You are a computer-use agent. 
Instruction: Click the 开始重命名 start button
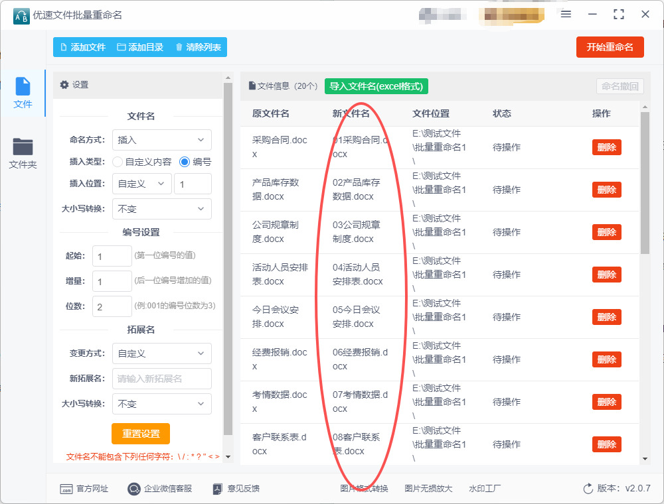coord(610,47)
